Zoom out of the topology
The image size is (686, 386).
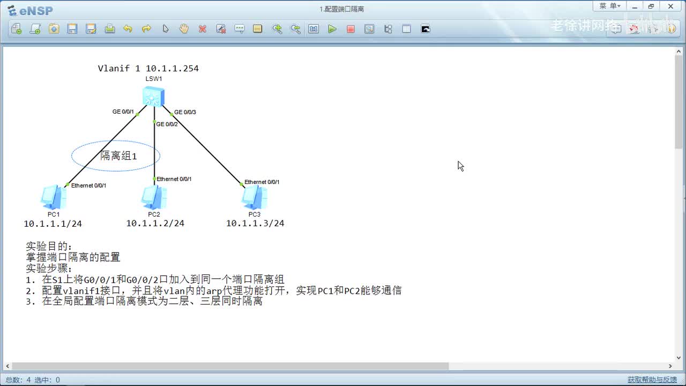tap(295, 29)
